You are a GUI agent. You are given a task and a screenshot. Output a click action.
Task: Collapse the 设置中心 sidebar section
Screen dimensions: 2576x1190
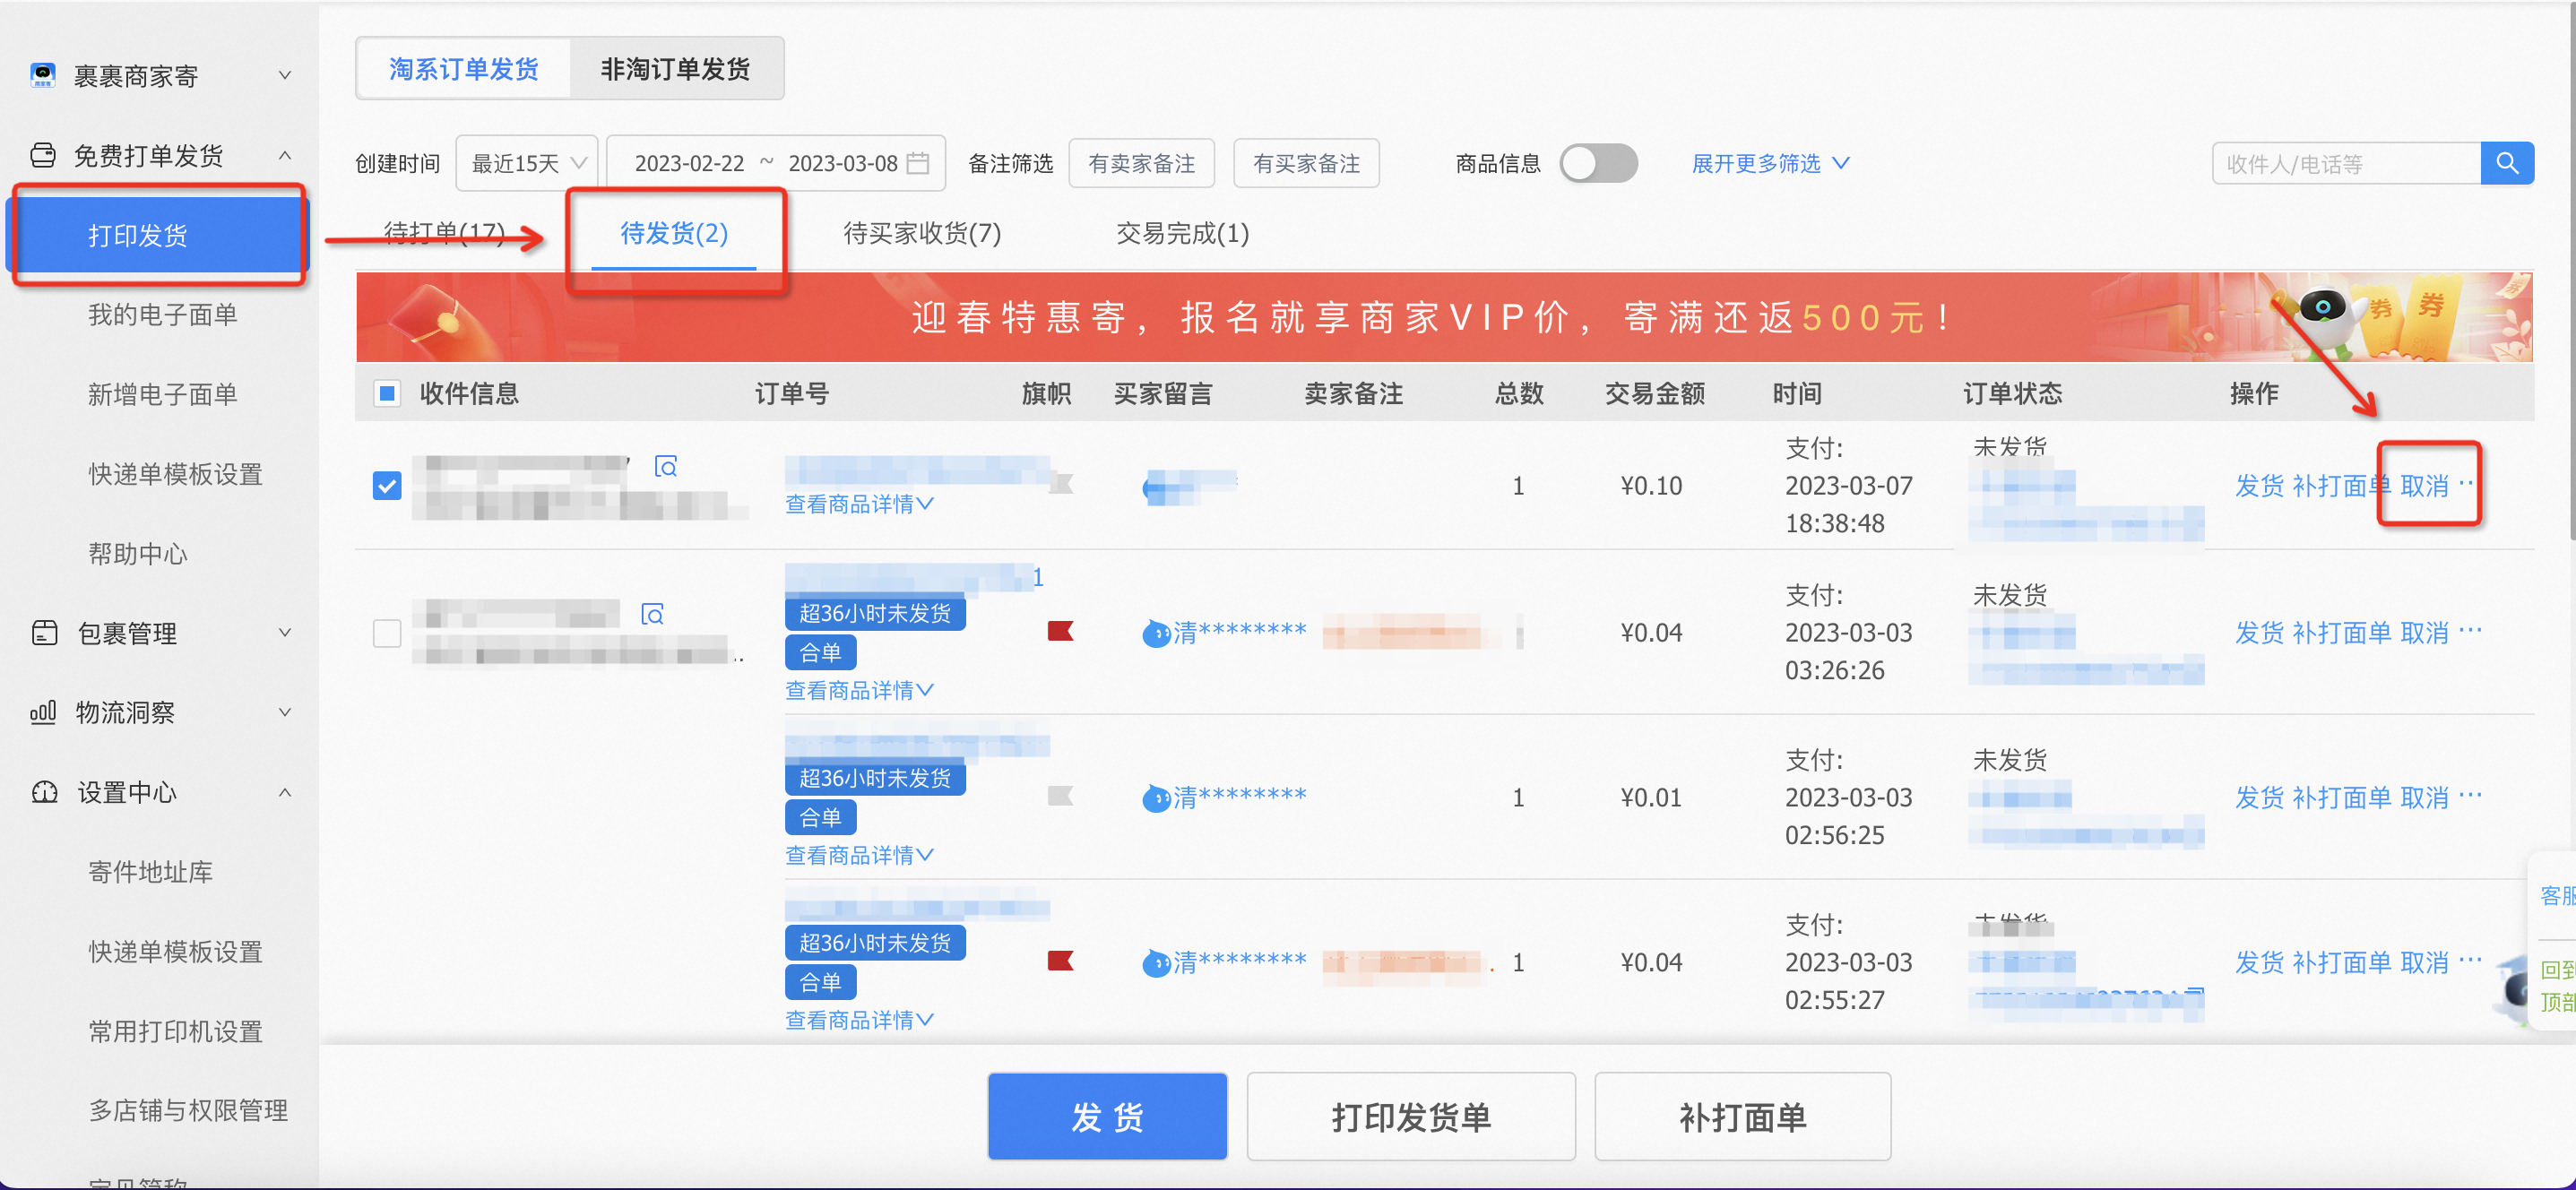[x=285, y=792]
